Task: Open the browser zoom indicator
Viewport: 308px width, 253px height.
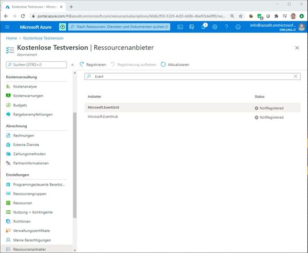Action: [x=232, y=16]
